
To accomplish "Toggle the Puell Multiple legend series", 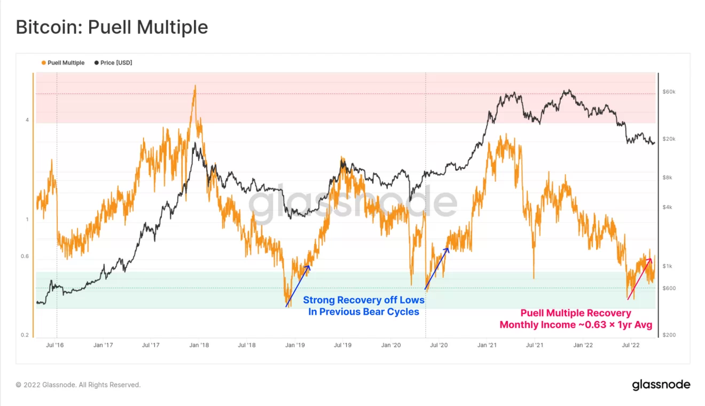I will click(66, 63).
